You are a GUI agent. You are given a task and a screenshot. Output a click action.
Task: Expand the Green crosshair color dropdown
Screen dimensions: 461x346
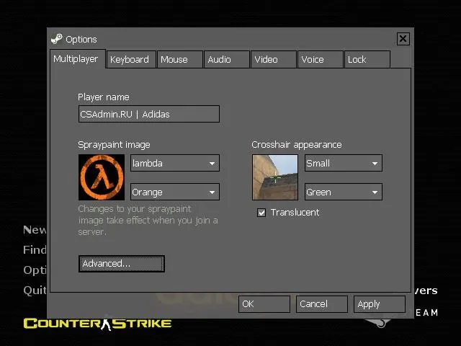(344, 192)
